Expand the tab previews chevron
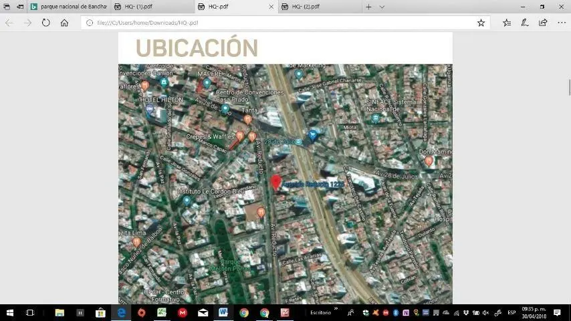Viewport: 571px width, 321px height. pos(382,7)
